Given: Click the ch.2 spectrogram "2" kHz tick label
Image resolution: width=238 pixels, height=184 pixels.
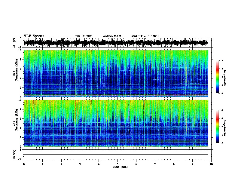Looking at the screenshot, I should pyautogui.click(x=21, y=137).
